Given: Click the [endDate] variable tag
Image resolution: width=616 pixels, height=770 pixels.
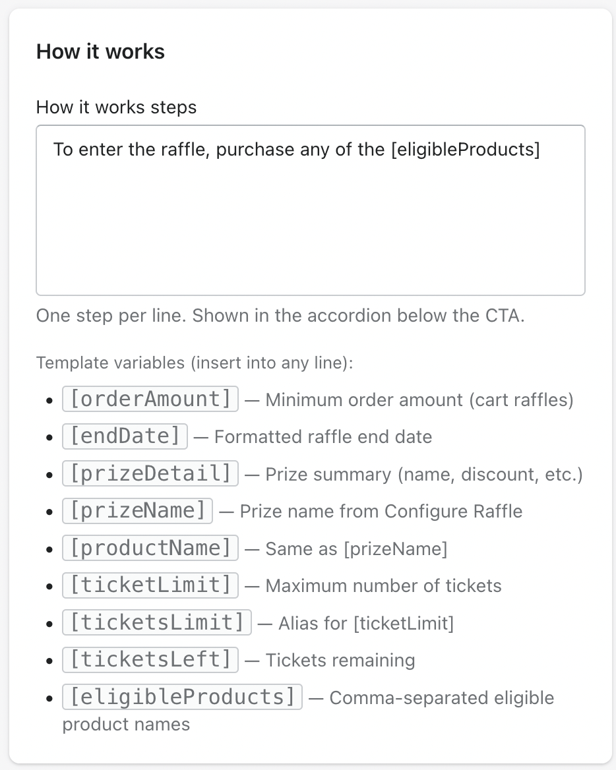Looking at the screenshot, I should (x=125, y=436).
